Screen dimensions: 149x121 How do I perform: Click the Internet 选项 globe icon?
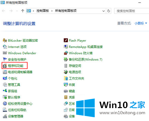click(5, 47)
